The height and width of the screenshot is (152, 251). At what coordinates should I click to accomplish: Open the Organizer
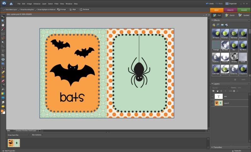pyautogui.click(x=231, y=3)
